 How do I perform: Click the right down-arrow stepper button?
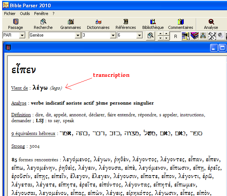pos(166,38)
